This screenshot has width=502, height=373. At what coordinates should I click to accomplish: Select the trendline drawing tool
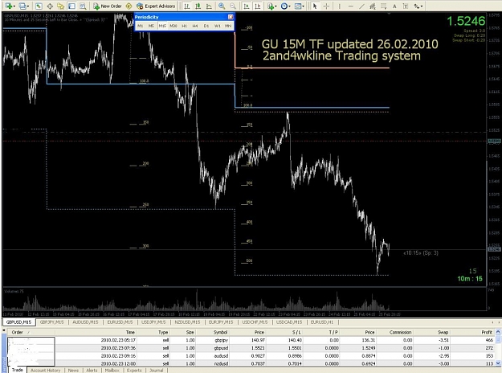361,6
